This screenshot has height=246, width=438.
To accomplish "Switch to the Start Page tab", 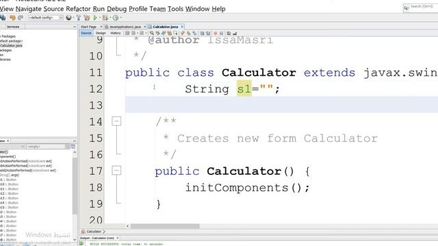I will coord(88,27).
